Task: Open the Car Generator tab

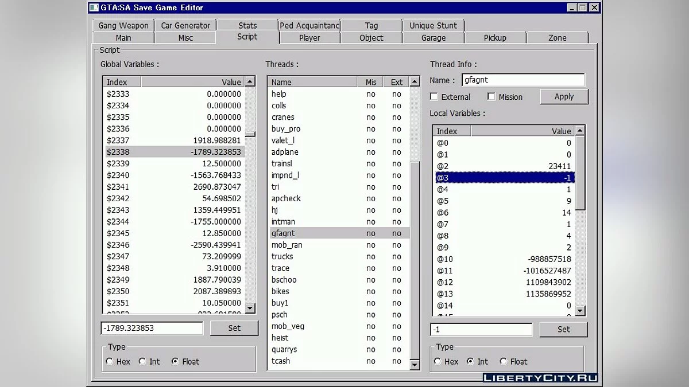Action: coord(185,25)
